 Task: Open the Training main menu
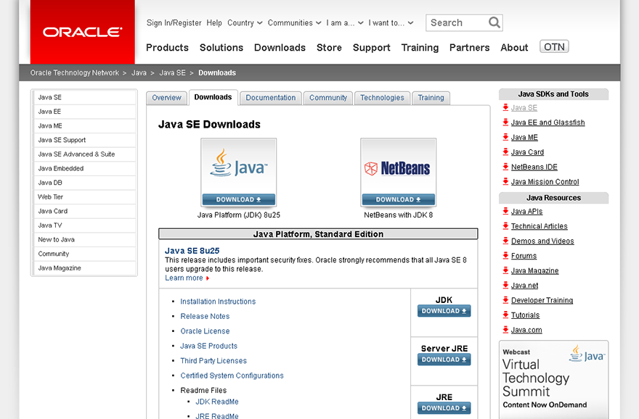click(420, 48)
